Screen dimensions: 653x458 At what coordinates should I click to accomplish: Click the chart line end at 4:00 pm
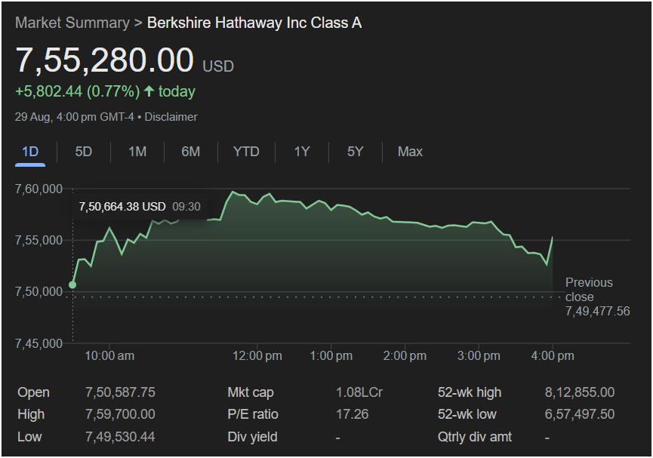click(x=553, y=238)
